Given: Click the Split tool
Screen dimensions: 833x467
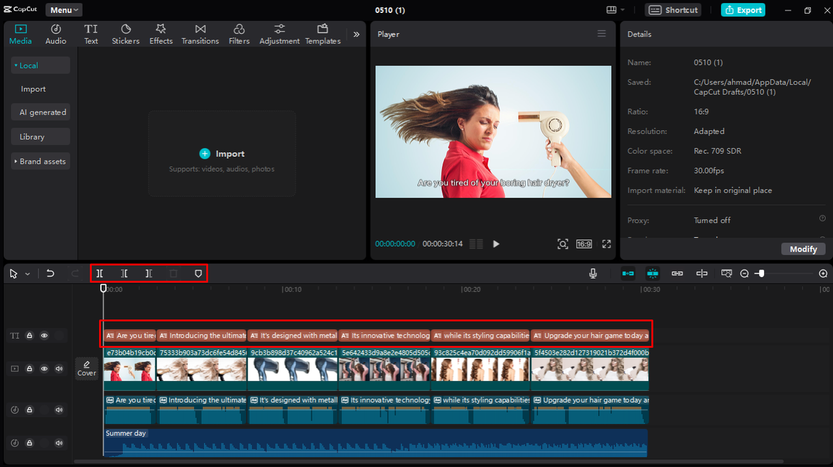Looking at the screenshot, I should tap(100, 274).
